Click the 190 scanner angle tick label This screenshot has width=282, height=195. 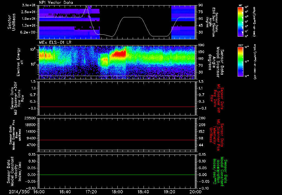(202, 45)
